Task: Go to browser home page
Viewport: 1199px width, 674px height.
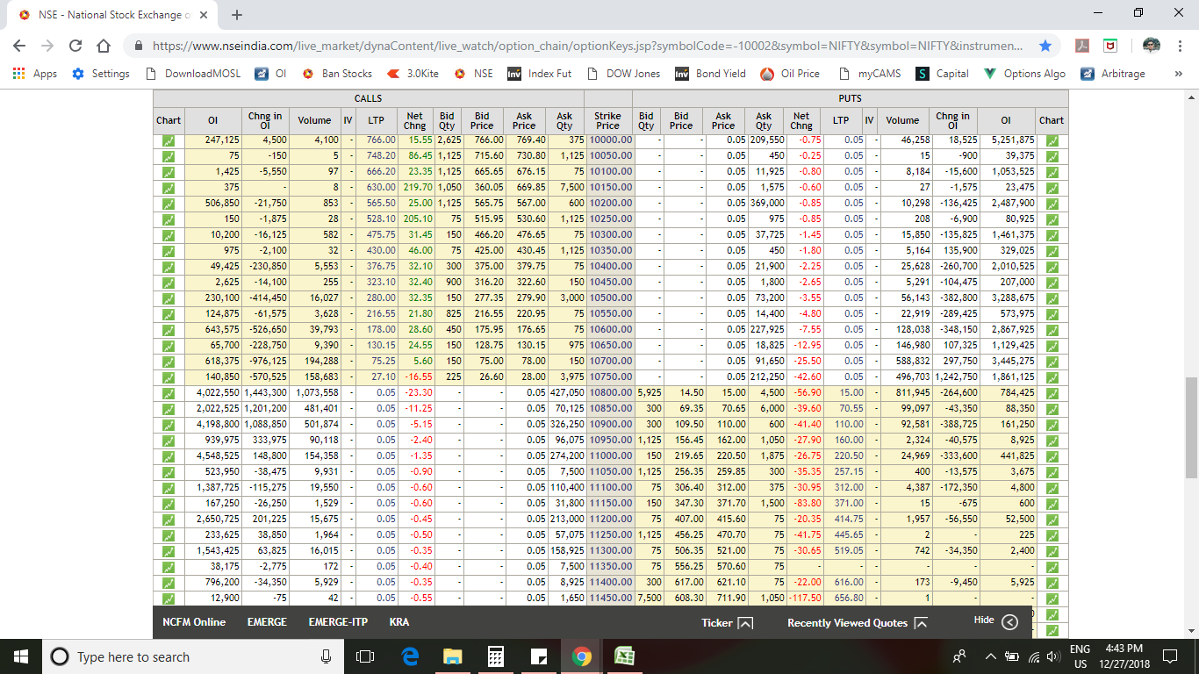Action: 104,46
